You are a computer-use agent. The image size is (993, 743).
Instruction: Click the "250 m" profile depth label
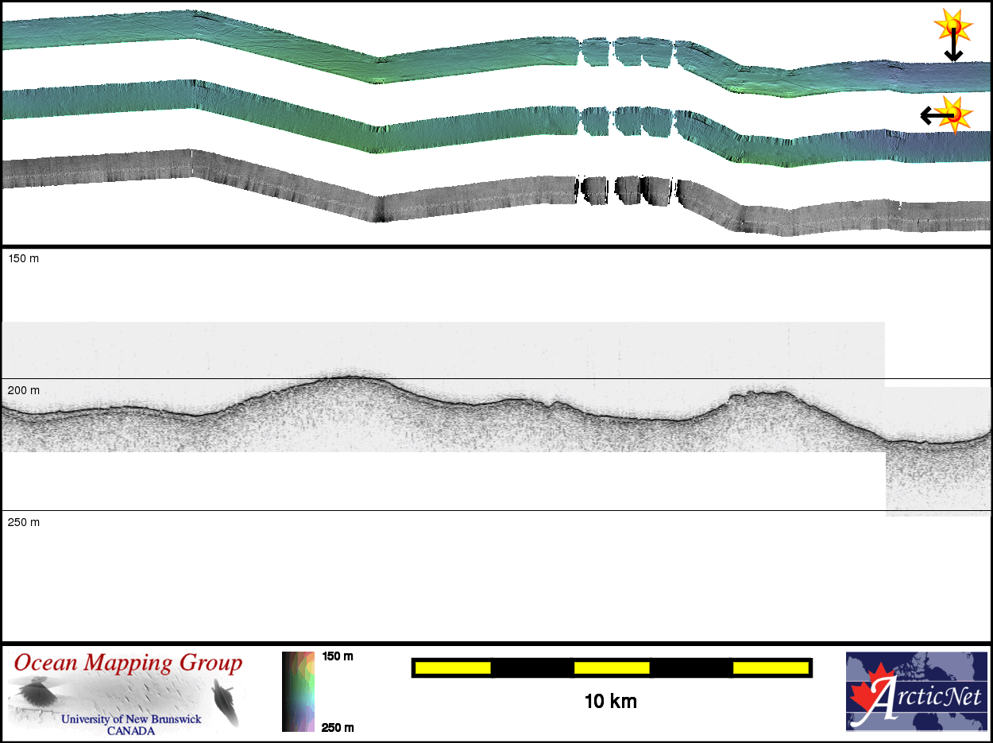tap(24, 522)
